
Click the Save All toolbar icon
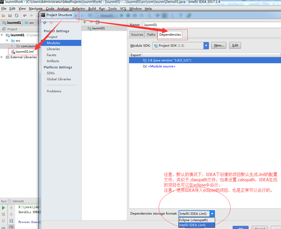[10, 16]
